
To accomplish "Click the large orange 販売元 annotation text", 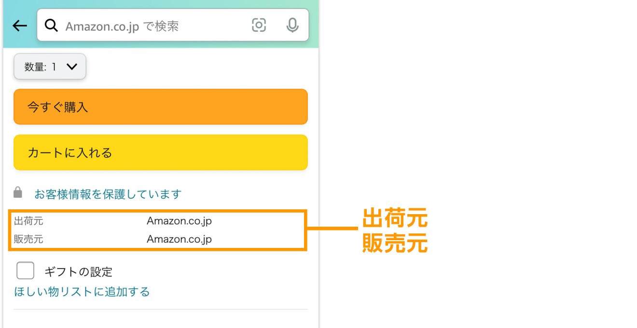I will coord(395,244).
